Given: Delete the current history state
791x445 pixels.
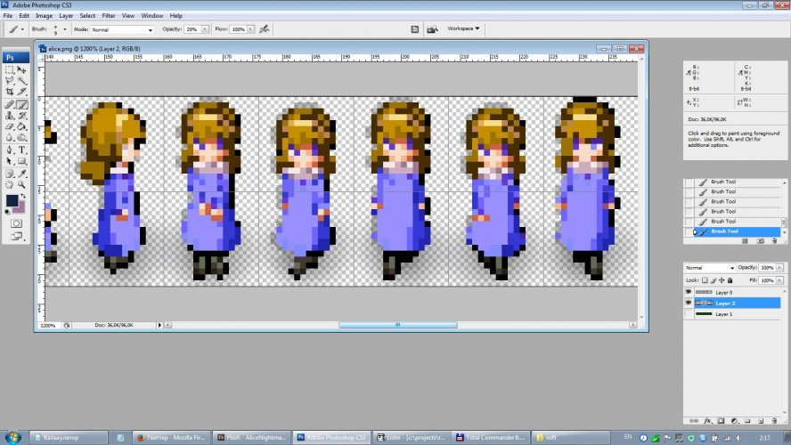Looking at the screenshot, I should pyautogui.click(x=774, y=241).
